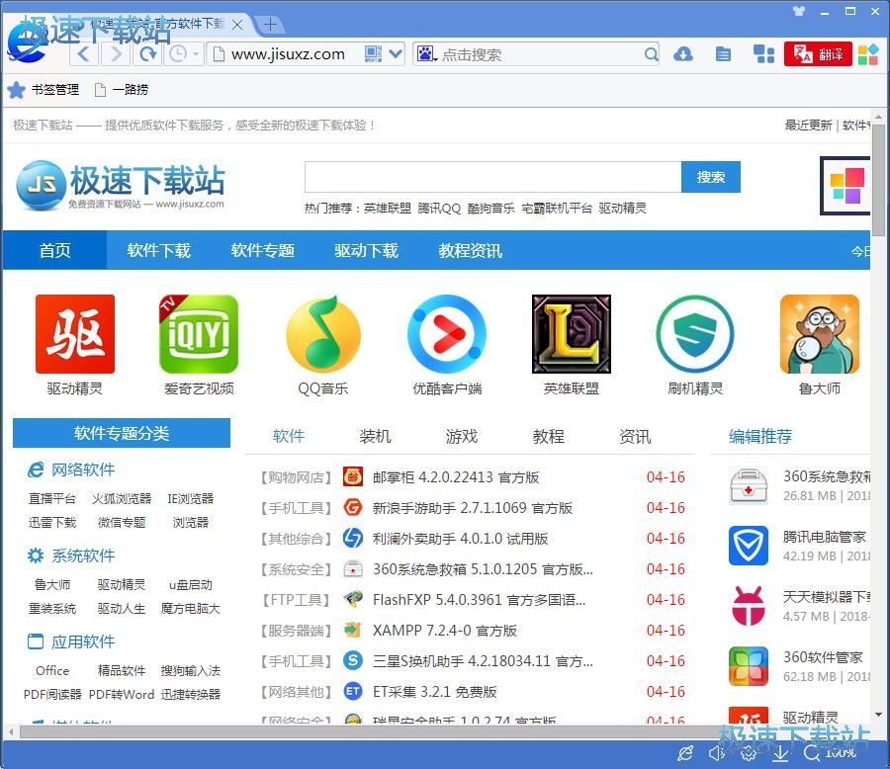Open the 极速下载站 site logo
The image size is (890, 769).
pos(121,186)
